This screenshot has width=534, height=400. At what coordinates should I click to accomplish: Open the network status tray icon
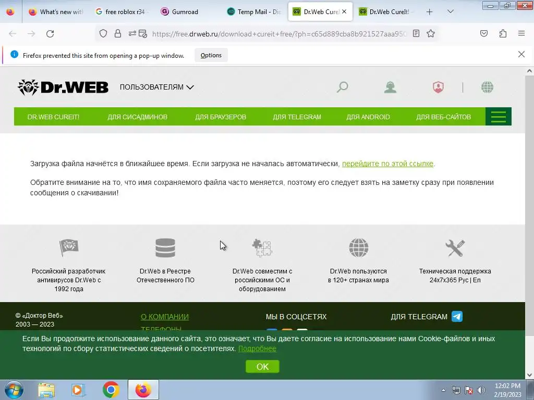[x=456, y=390]
